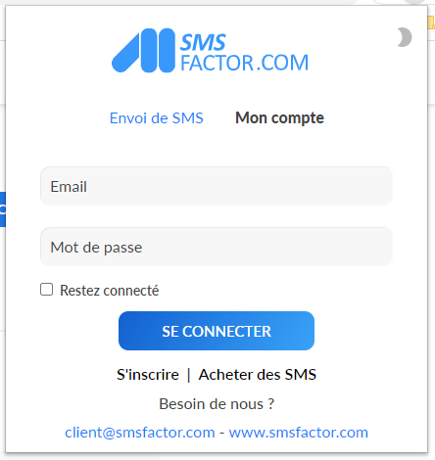Image resolution: width=435 pixels, height=460 pixels.
Task: Follow the Acheter des SMS link
Action: click(258, 375)
